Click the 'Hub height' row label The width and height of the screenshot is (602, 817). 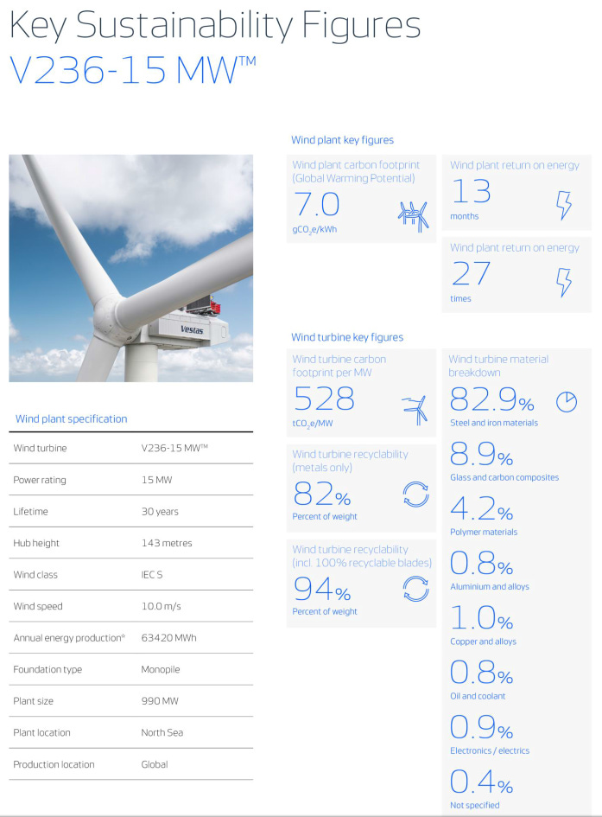pos(36,543)
